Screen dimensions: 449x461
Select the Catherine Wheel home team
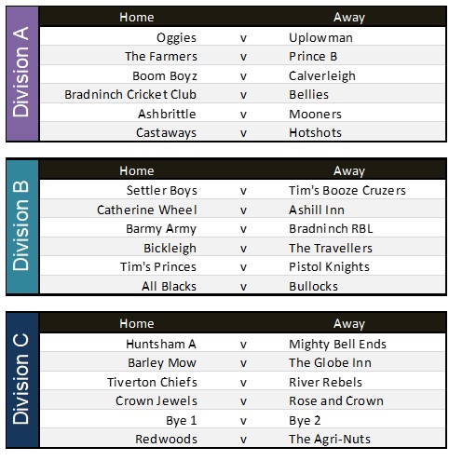point(147,210)
